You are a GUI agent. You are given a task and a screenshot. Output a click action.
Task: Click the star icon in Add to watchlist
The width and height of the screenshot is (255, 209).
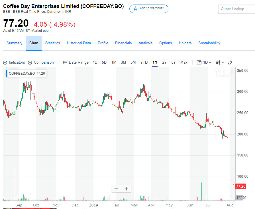[135, 9]
